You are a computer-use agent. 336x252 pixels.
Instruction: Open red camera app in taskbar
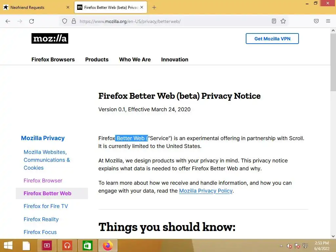[x=47, y=245]
